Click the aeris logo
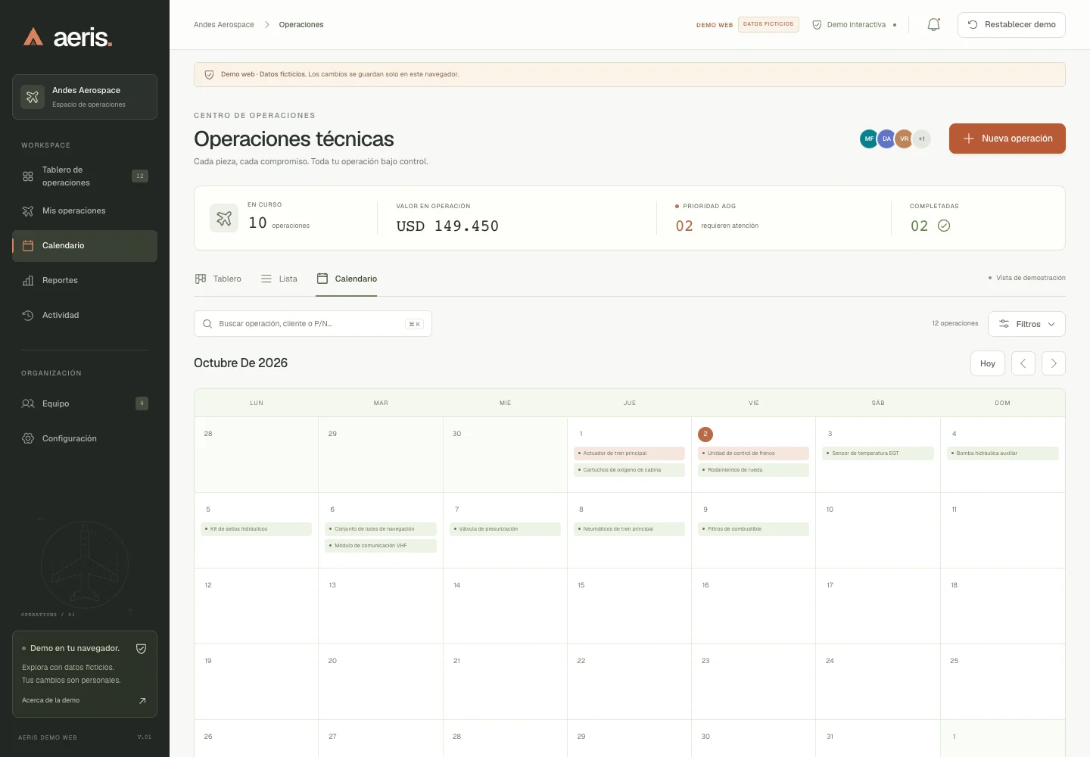 [67, 36]
